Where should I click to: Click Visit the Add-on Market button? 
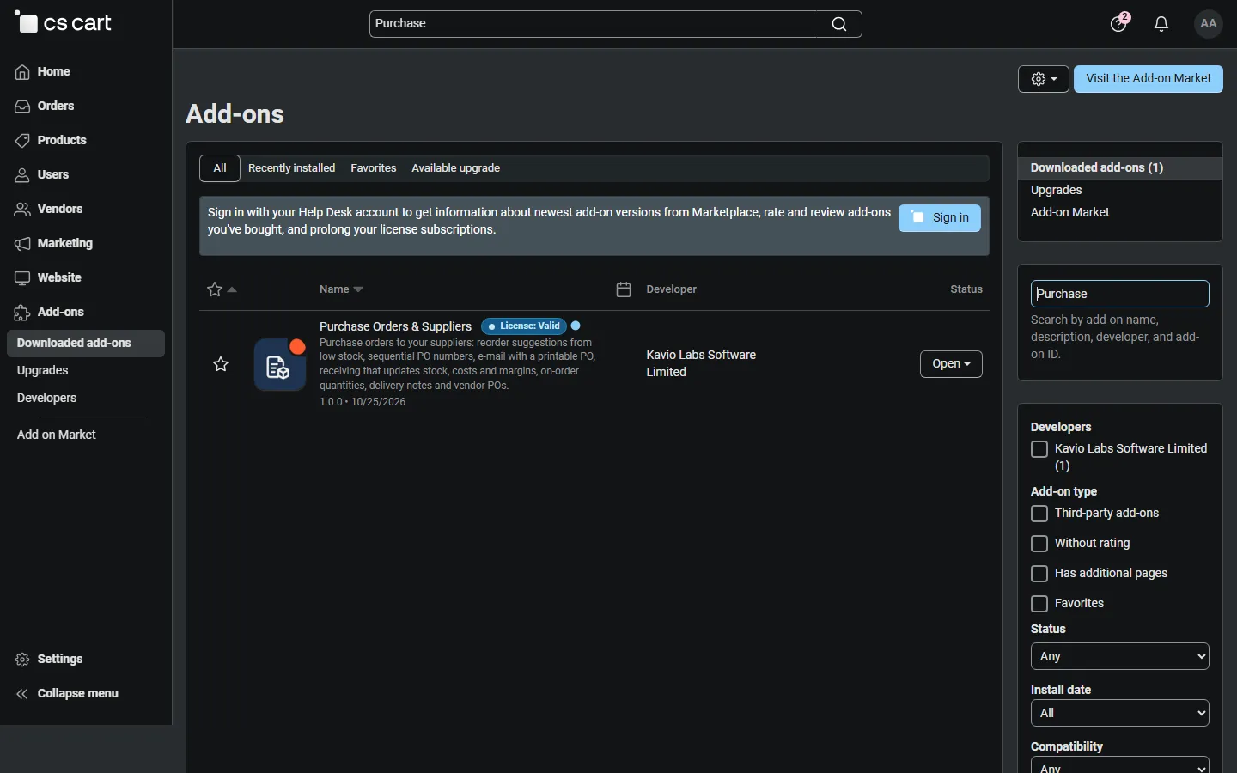pos(1149,79)
